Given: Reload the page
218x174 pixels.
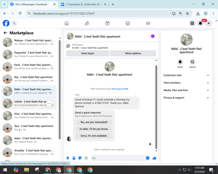Looking at the screenshot, I should pyautogui.click(x=20, y=13).
